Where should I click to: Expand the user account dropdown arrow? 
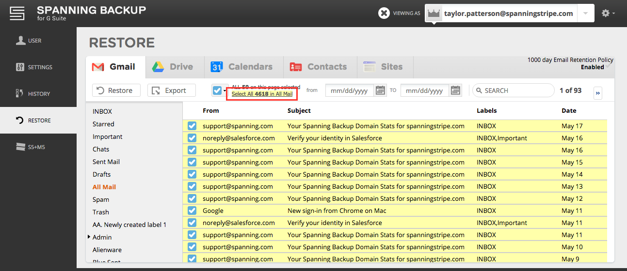586,14
